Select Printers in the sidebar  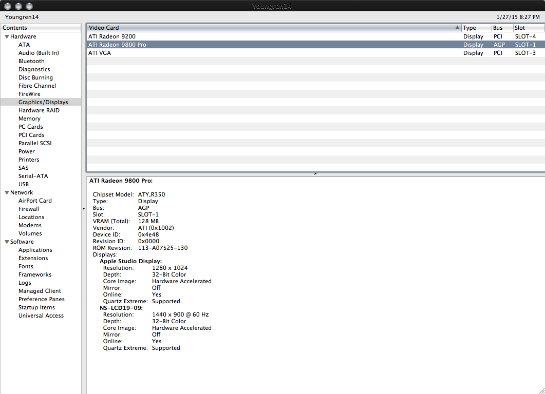tap(28, 160)
